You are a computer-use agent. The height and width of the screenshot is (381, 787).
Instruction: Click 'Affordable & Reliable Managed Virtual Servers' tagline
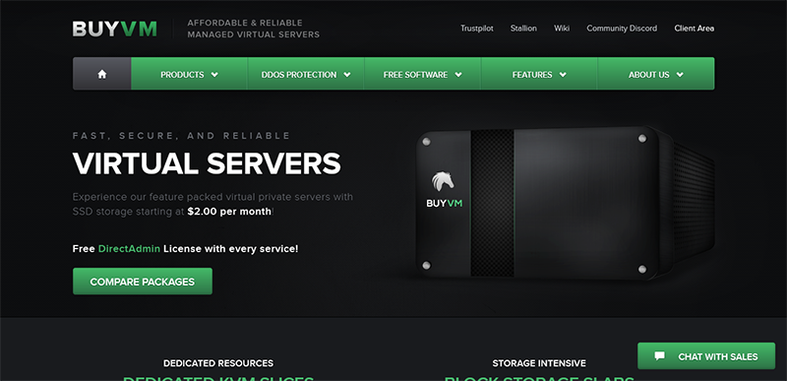point(254,29)
